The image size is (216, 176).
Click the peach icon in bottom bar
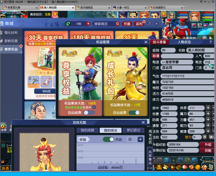[185, 167]
